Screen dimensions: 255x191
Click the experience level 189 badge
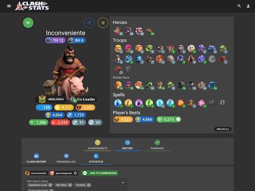44,107
